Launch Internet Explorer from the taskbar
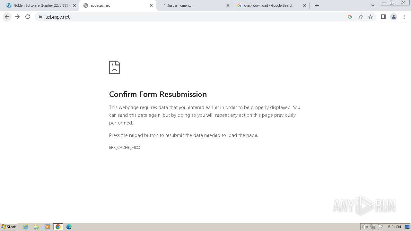The image size is (411, 231). 26,227
